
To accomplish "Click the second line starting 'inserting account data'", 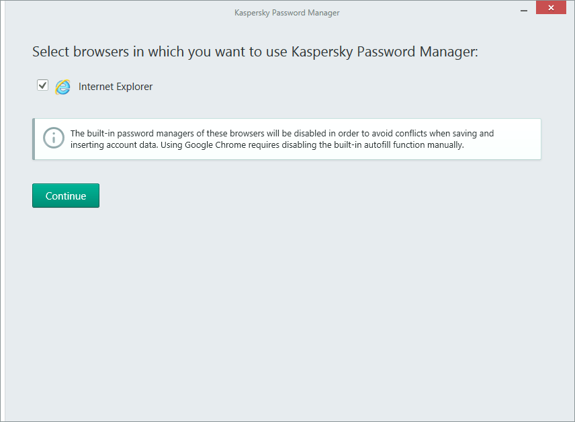I will click(x=267, y=145).
